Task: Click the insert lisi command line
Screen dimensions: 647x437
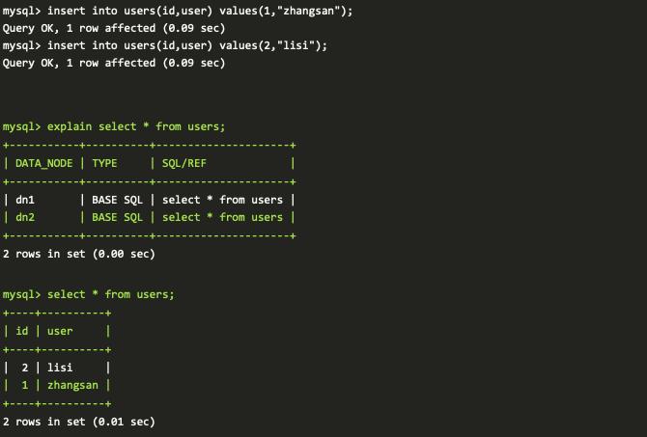Action: tap(165, 45)
